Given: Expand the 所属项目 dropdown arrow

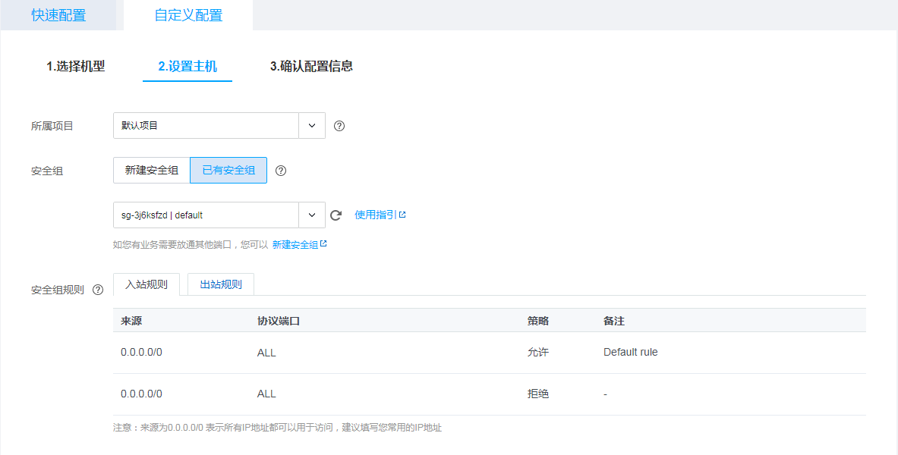Looking at the screenshot, I should coord(312,125).
